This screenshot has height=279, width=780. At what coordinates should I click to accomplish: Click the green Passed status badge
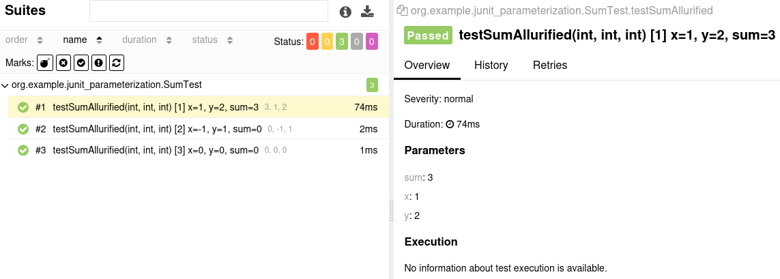(429, 35)
